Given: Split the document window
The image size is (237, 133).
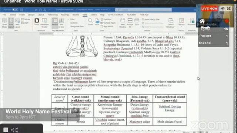Looking at the screenshot, I should point(137,22).
